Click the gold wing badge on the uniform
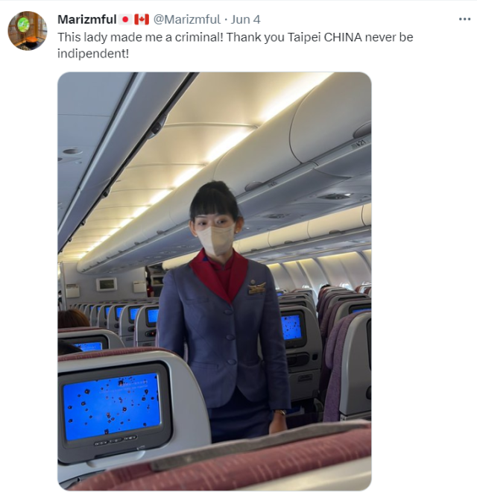Image resolution: width=477 pixels, height=498 pixels. [256, 287]
